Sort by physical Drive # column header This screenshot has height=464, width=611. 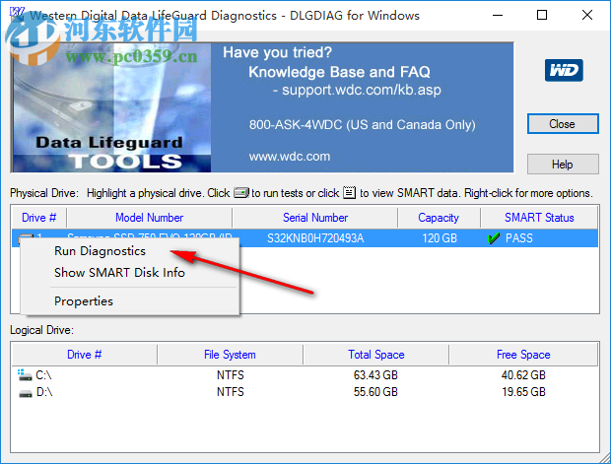(39, 218)
